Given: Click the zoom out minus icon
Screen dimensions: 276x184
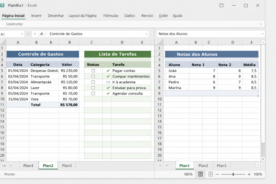Looking at the screenshot, I should [217, 174].
